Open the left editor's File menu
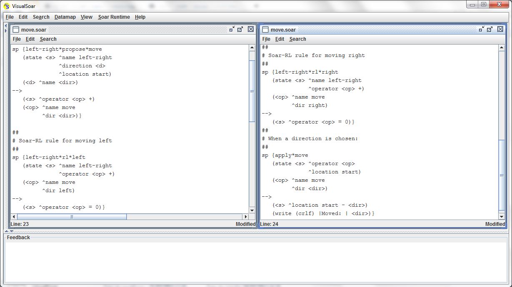The height and width of the screenshot is (287, 512). point(17,39)
